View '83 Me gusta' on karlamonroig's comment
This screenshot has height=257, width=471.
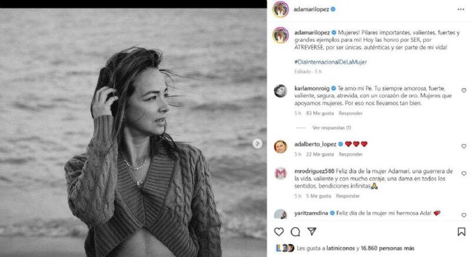point(320,113)
